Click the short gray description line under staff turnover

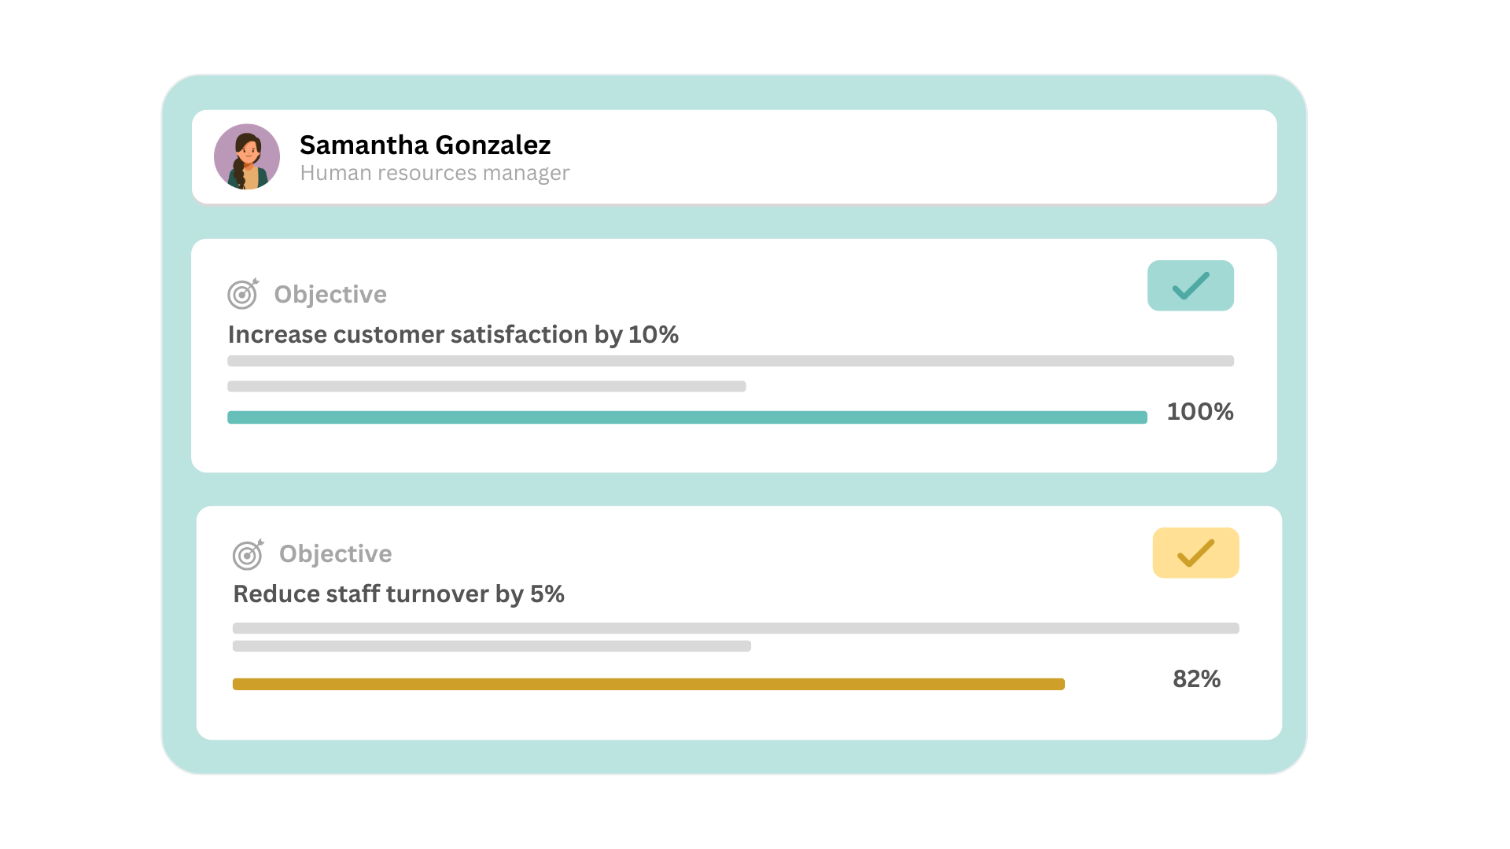[492, 646]
